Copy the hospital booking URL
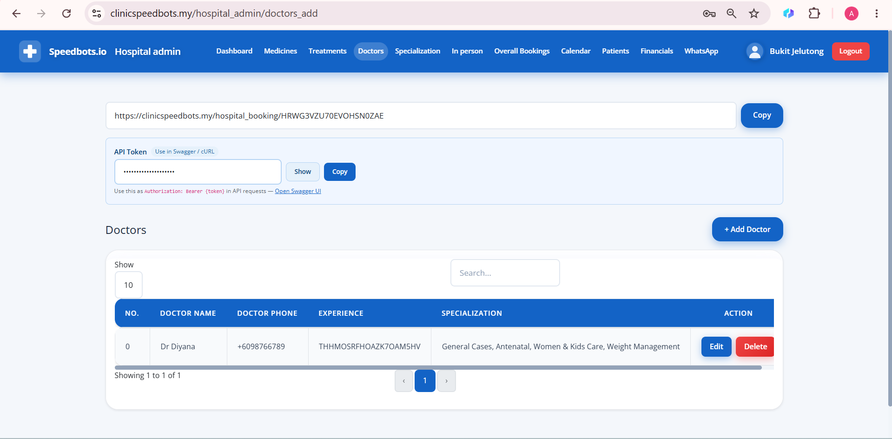The image size is (892, 439). click(x=761, y=115)
